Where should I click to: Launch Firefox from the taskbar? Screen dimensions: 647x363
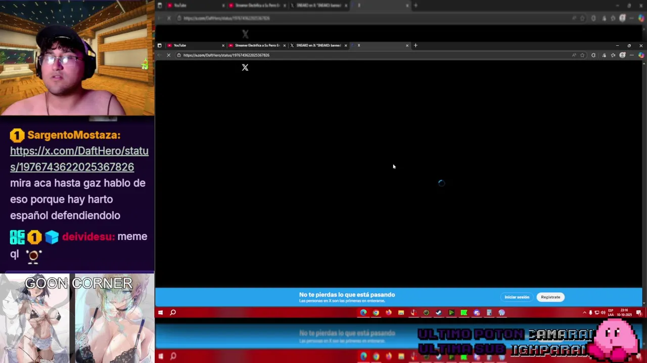[388, 313]
